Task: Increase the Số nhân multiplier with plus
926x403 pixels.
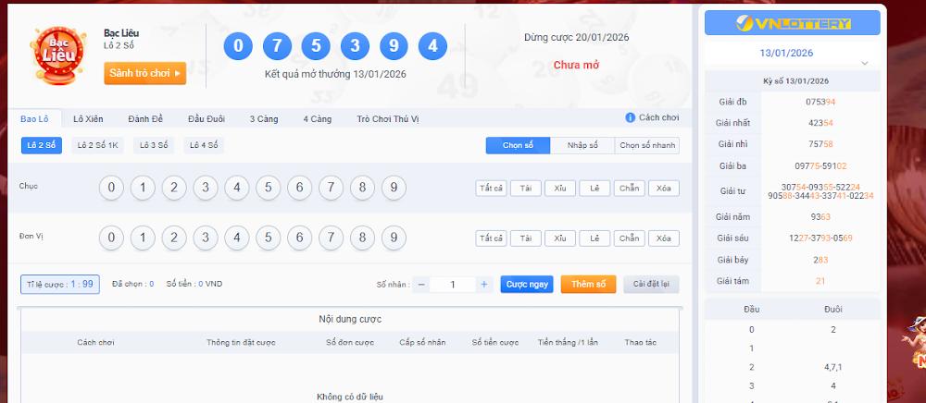Action: coord(483,285)
